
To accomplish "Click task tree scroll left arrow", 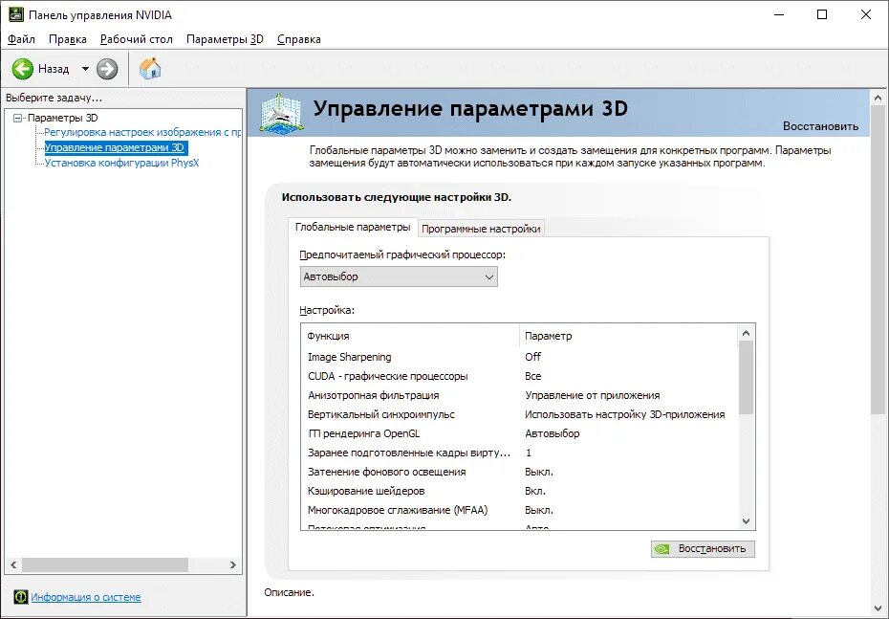I will 13,565.
